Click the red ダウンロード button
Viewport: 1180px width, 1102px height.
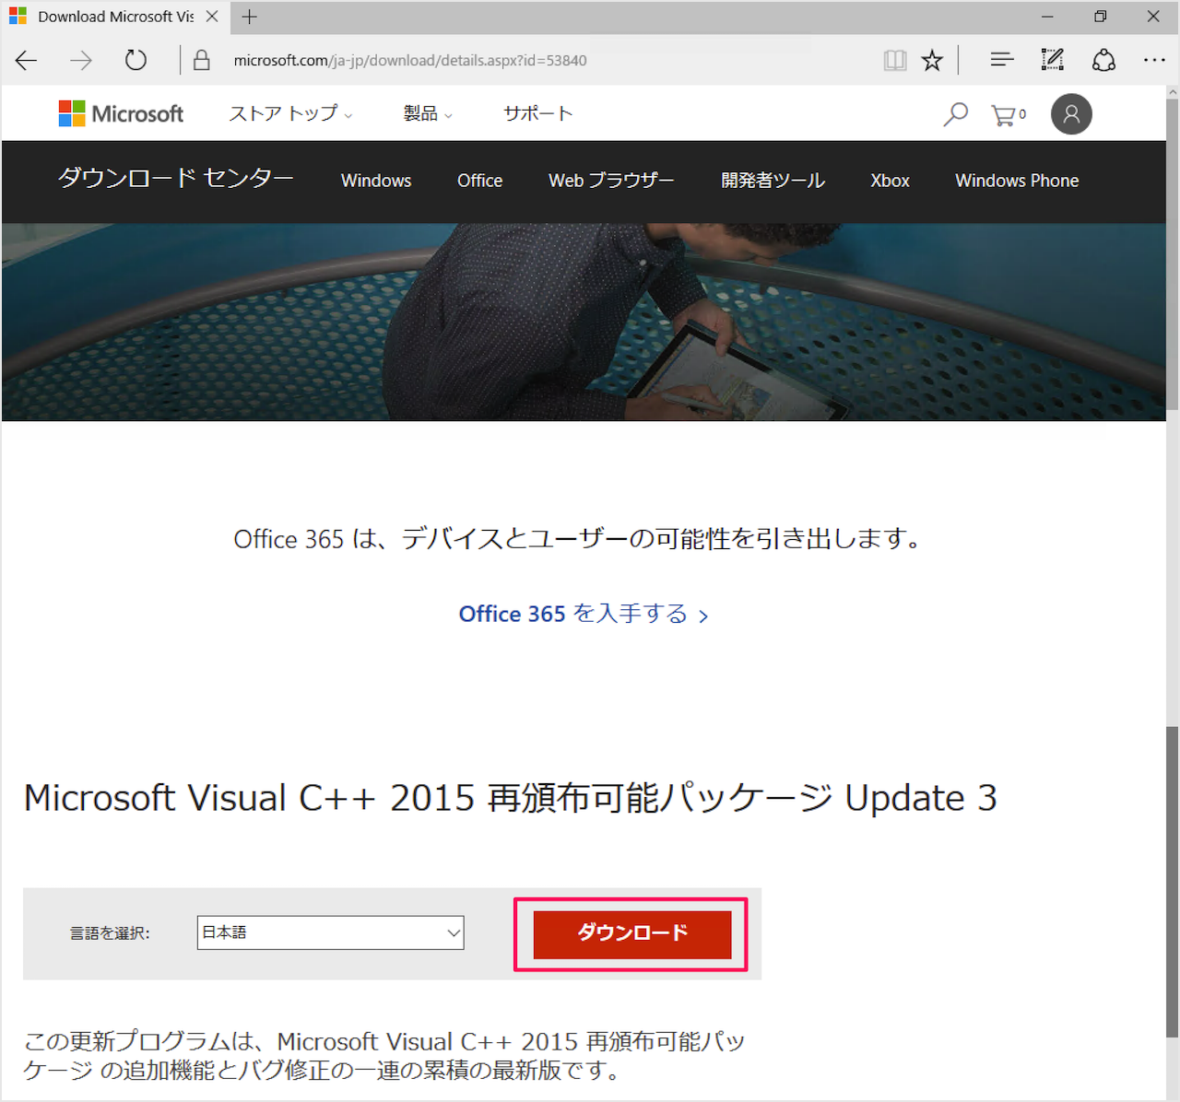click(x=632, y=934)
